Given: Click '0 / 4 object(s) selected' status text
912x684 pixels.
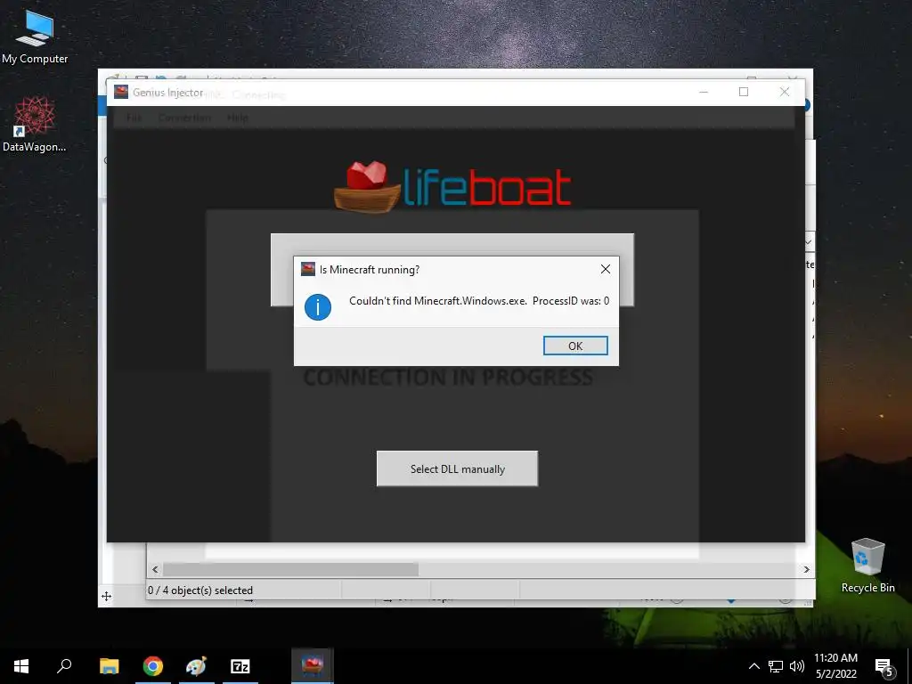Looking at the screenshot, I should tap(200, 590).
